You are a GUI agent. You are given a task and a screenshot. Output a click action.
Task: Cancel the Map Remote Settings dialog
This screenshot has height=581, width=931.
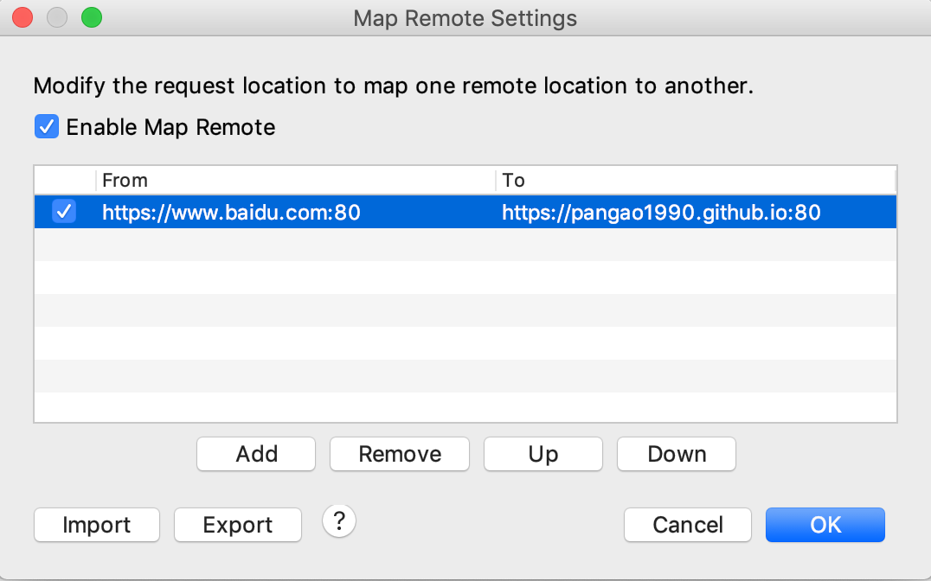click(688, 525)
